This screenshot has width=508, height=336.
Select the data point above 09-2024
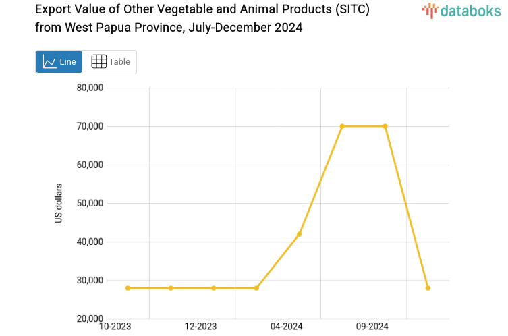[x=385, y=126]
